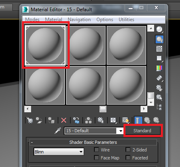Screen dimensions: 180x167
Task: Click the 15 - Default name field
Action: coord(90,131)
